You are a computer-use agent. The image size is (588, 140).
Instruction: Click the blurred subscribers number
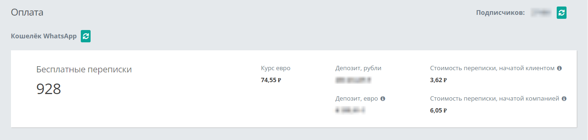[541, 13]
